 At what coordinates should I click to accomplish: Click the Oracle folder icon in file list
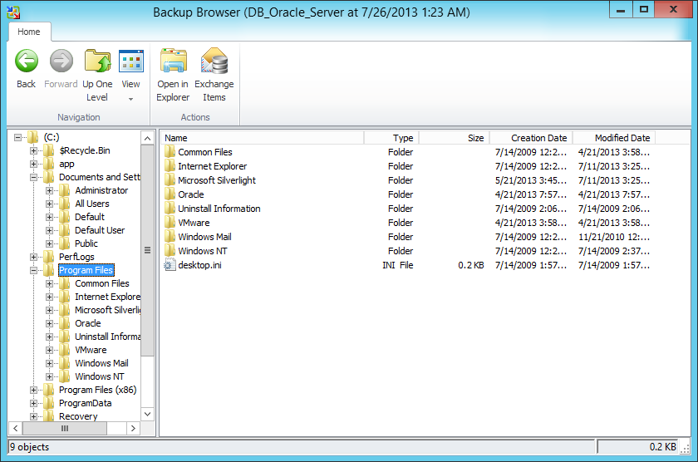point(170,194)
